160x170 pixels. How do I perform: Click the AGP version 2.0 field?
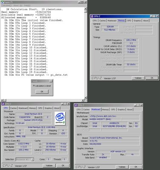point(117,151)
